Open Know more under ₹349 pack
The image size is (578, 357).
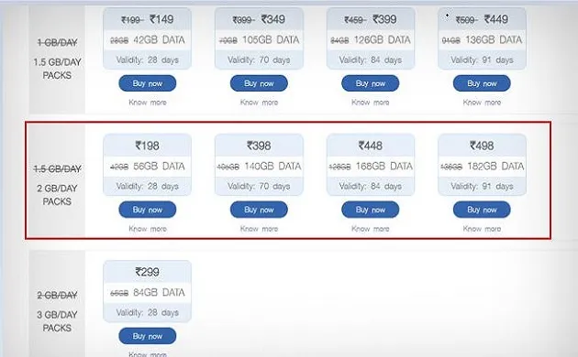259,103
